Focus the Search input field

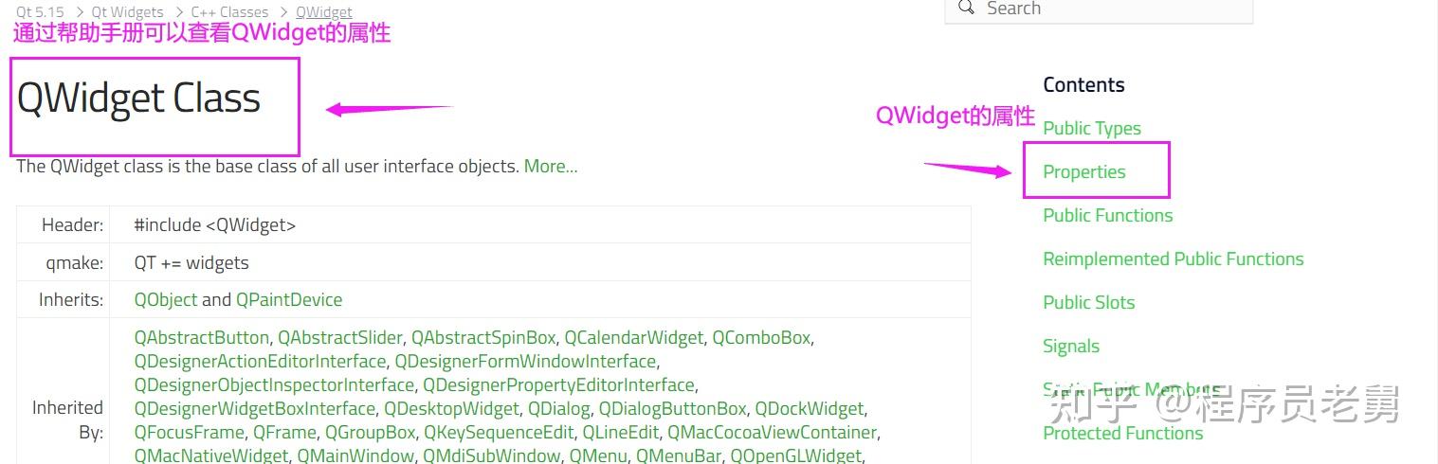1099,9
